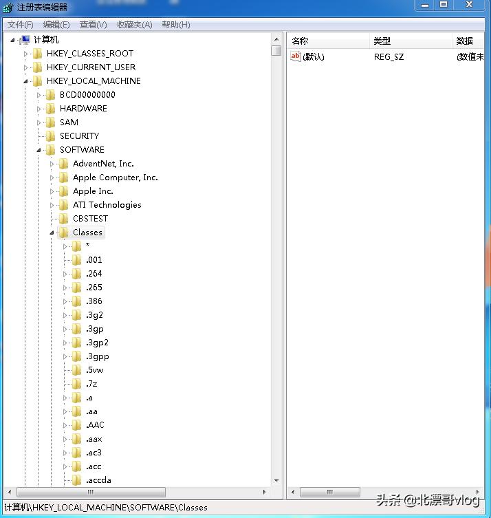Expand the HKEY_CURRENT_USER node
491x518 pixels.
point(25,67)
